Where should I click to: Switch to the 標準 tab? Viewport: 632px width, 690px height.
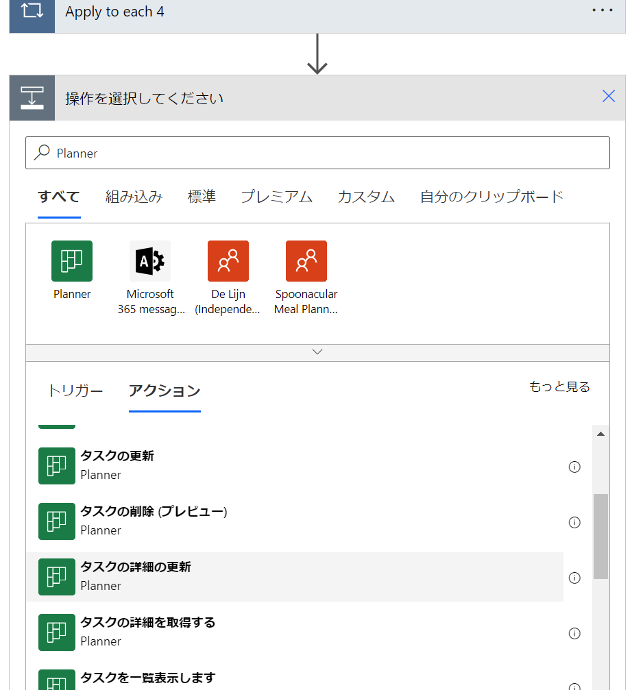[202, 197]
